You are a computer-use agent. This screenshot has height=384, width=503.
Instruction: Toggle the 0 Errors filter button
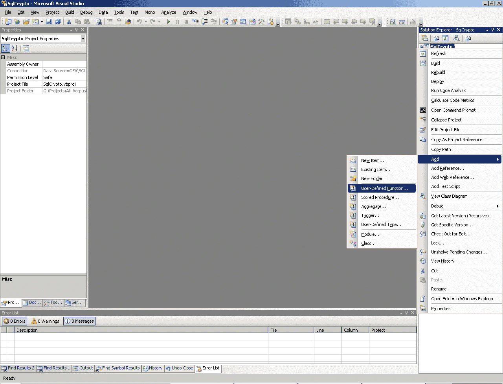point(15,321)
